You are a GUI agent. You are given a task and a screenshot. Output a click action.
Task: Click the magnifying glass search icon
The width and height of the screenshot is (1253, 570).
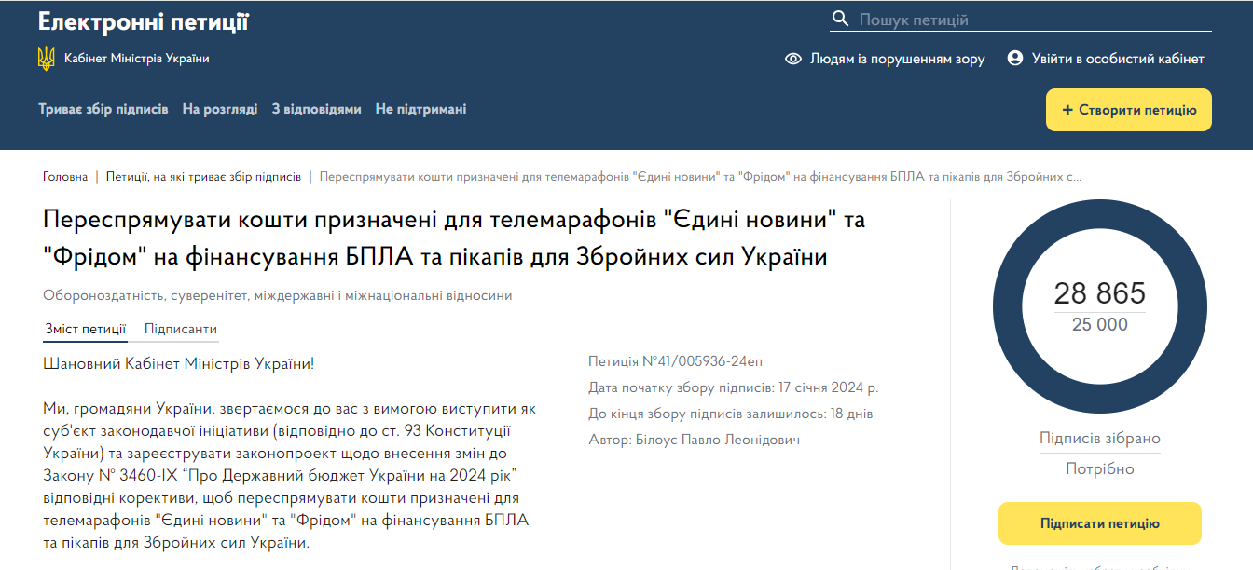(x=840, y=20)
